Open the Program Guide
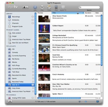Image resolution: width=108 pixels, height=107 pixels. pos(17,26)
